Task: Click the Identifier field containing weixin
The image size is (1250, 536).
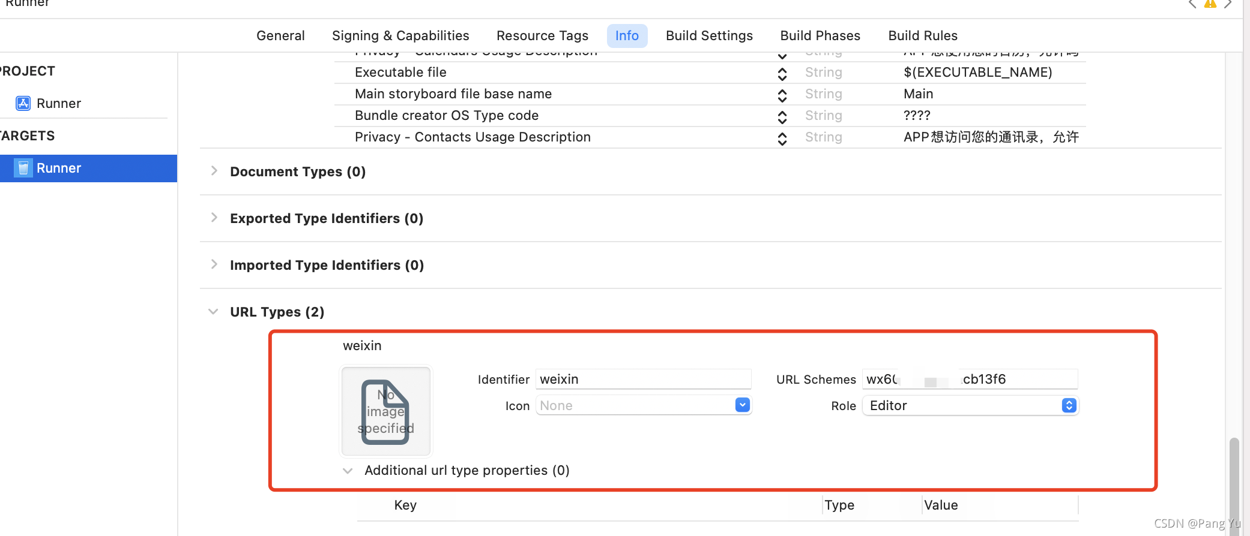Action: (x=643, y=380)
